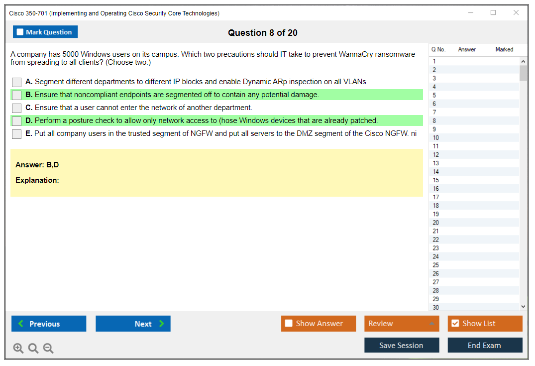Image resolution: width=535 pixels, height=366 pixels.
Task: Click the white arrow inside Previous button
Action: tap(20, 324)
